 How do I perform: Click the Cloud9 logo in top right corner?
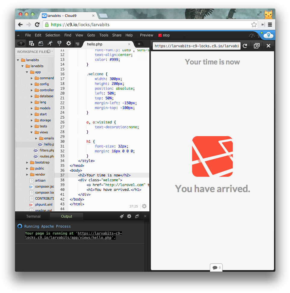click(269, 35)
